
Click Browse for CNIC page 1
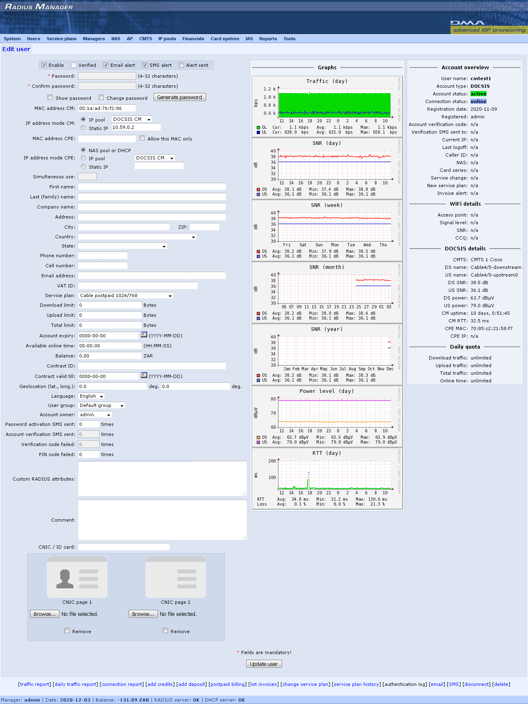(x=45, y=614)
